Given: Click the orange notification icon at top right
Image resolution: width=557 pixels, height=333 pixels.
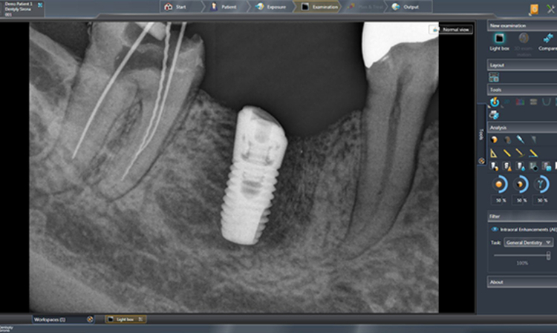Looking at the screenshot, I should click(534, 9).
